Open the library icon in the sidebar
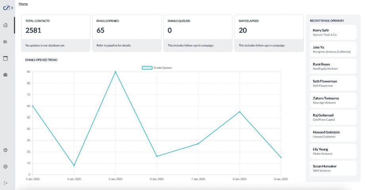 pyautogui.click(x=6, y=42)
